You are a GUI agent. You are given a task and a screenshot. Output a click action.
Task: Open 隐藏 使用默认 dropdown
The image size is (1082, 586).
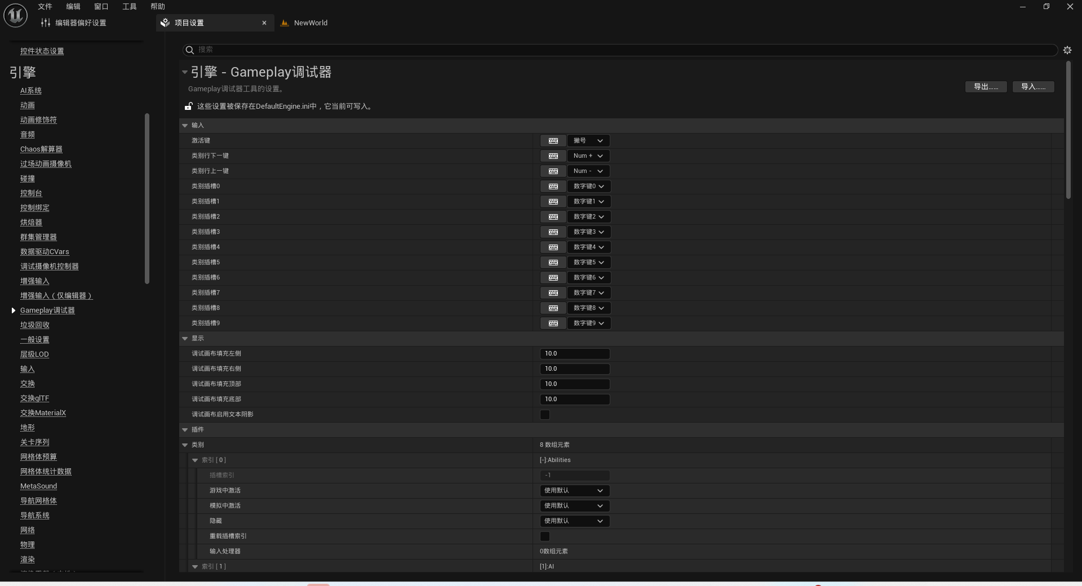575,521
